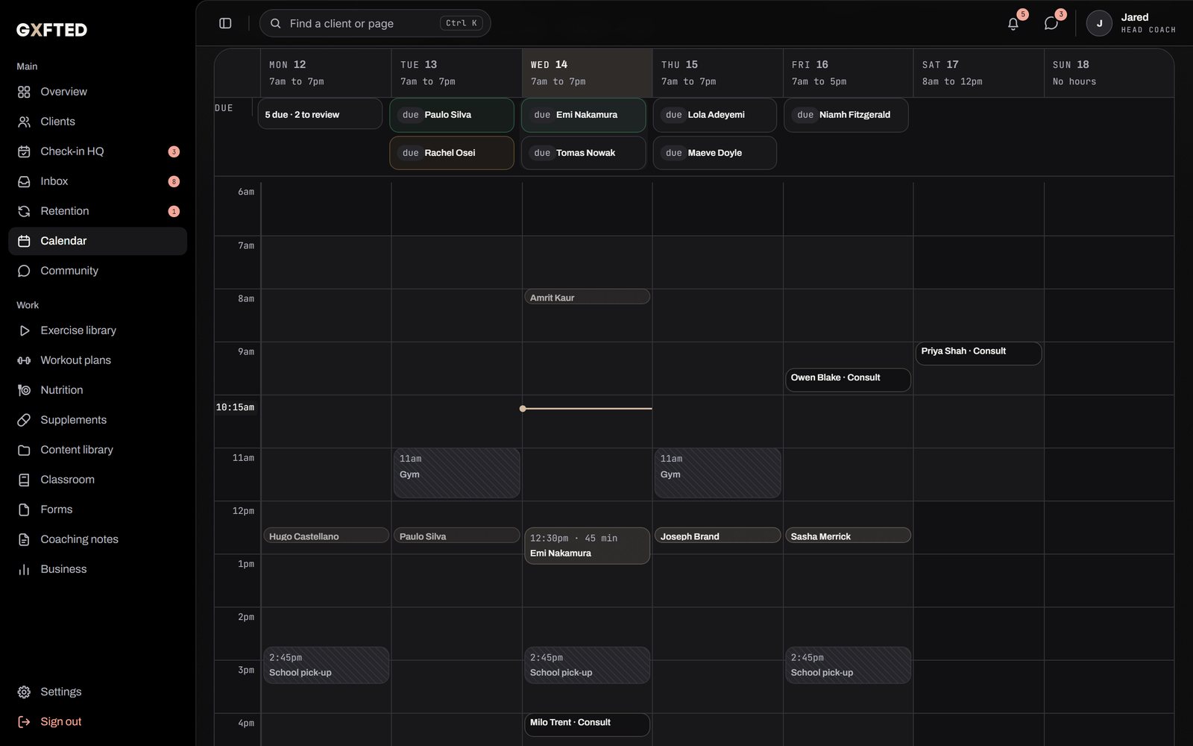Click the Community speech bubble icon
This screenshot has width=1193, height=746.
pos(24,271)
